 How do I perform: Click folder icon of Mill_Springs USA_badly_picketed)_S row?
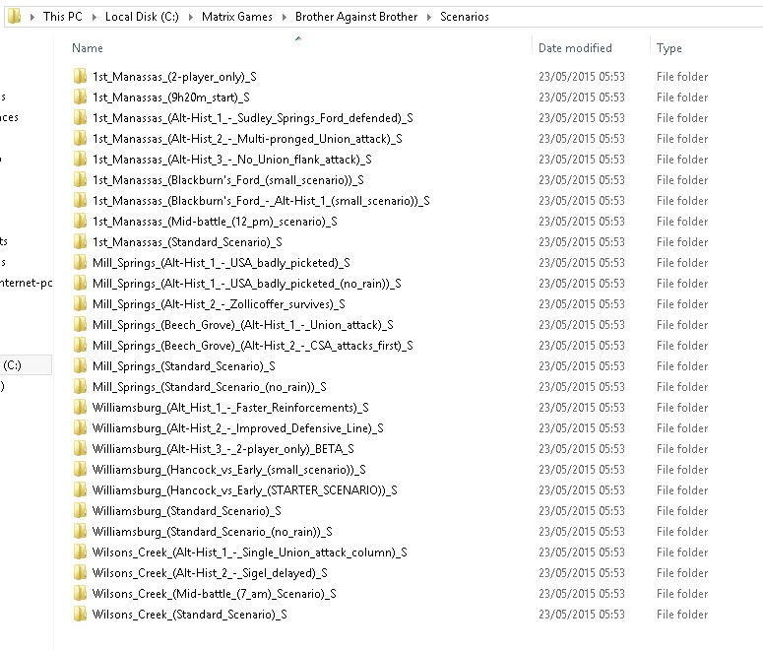[81, 263]
